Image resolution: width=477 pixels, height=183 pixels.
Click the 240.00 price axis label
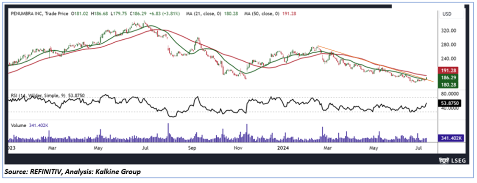449,58
